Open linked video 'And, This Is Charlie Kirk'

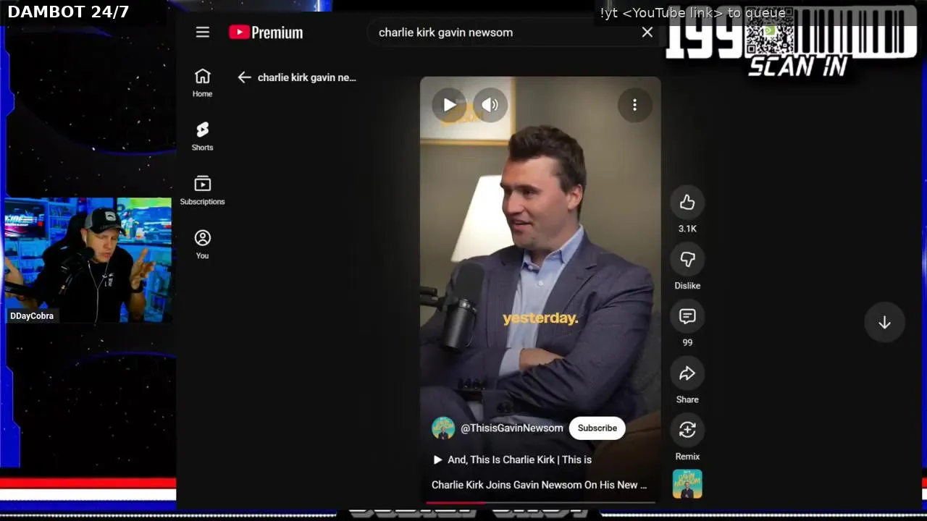512,459
